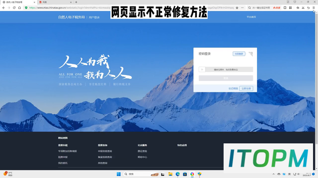Click the cloud icon in system tray
Screen dimensions: 318x178
click(279, 174)
